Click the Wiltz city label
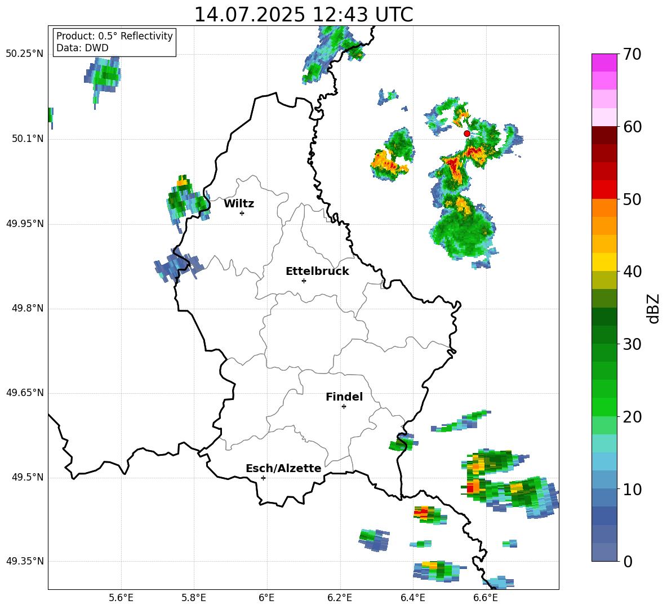Viewport: 667px width, 609px height. (239, 203)
